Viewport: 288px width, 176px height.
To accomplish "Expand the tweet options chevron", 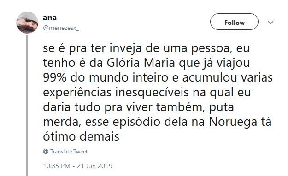I will [x=270, y=23].
